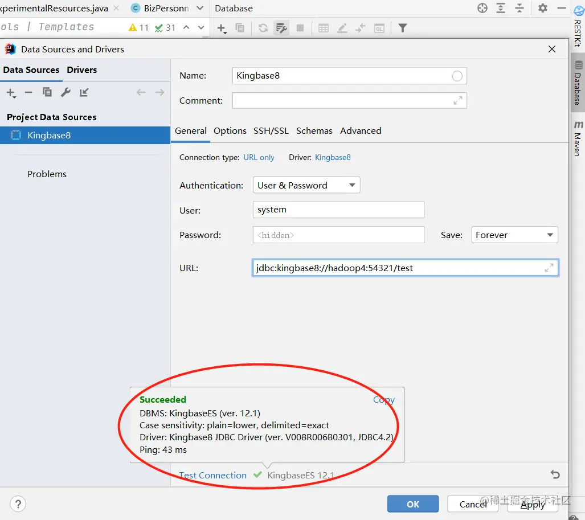Open the Advanced tab
585x520 pixels.
tap(361, 131)
